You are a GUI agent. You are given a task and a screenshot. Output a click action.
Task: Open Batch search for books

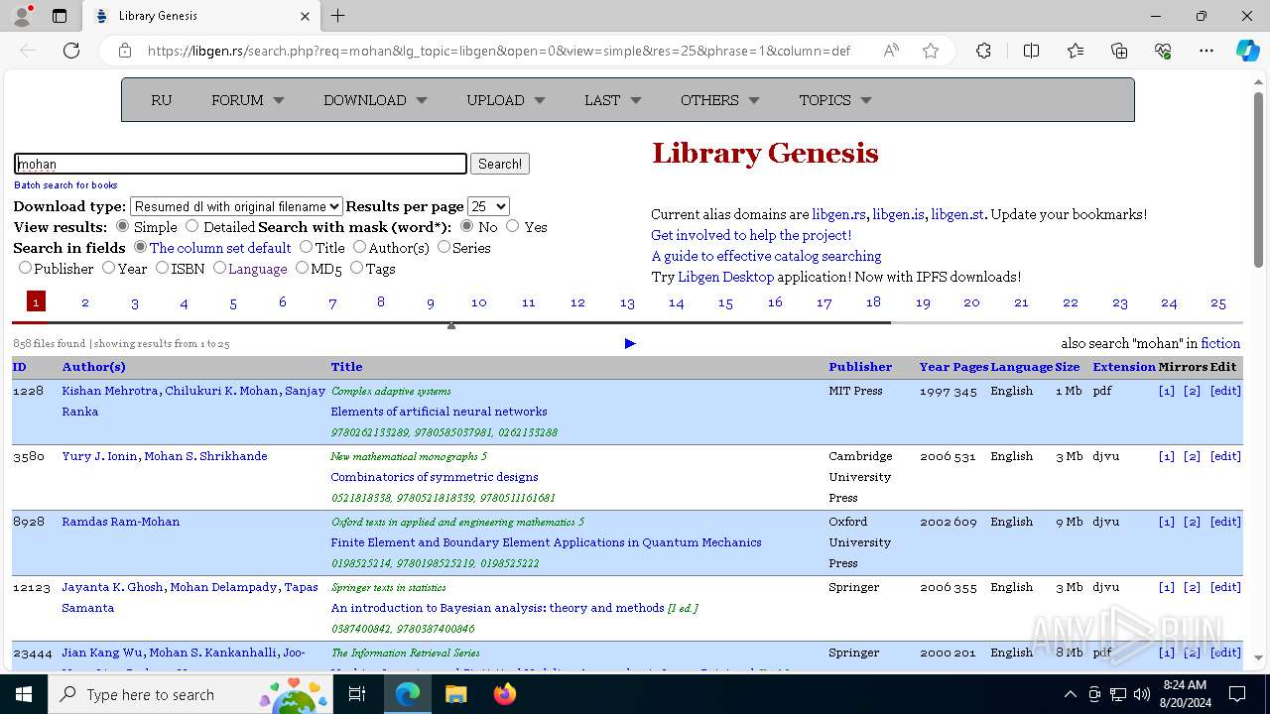click(65, 185)
